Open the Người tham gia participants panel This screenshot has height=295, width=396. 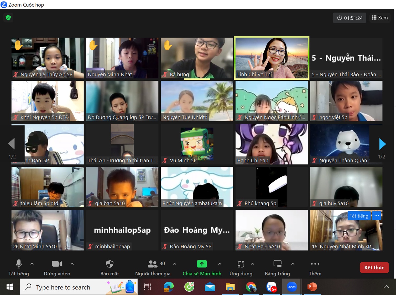click(153, 264)
